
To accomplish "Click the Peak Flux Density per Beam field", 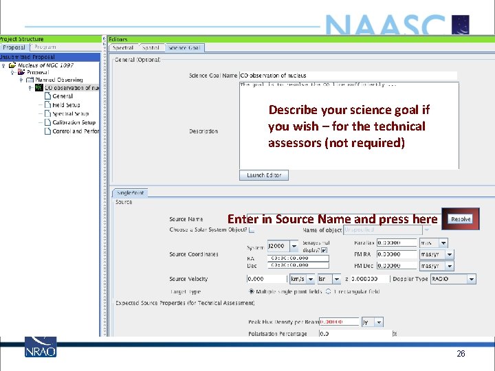I will coord(339,322).
